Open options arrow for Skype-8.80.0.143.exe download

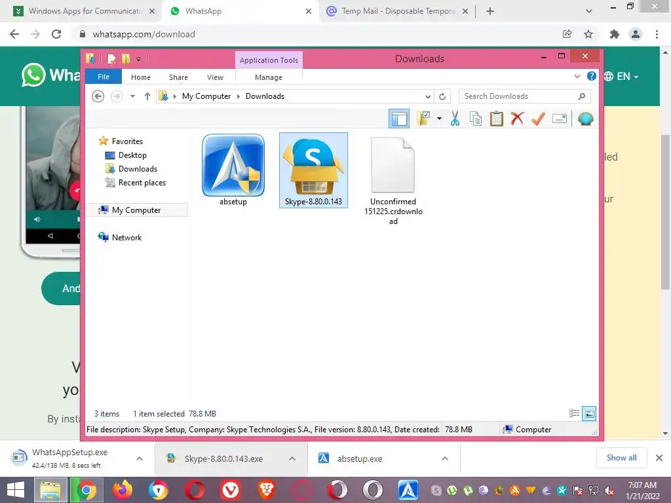point(292,458)
